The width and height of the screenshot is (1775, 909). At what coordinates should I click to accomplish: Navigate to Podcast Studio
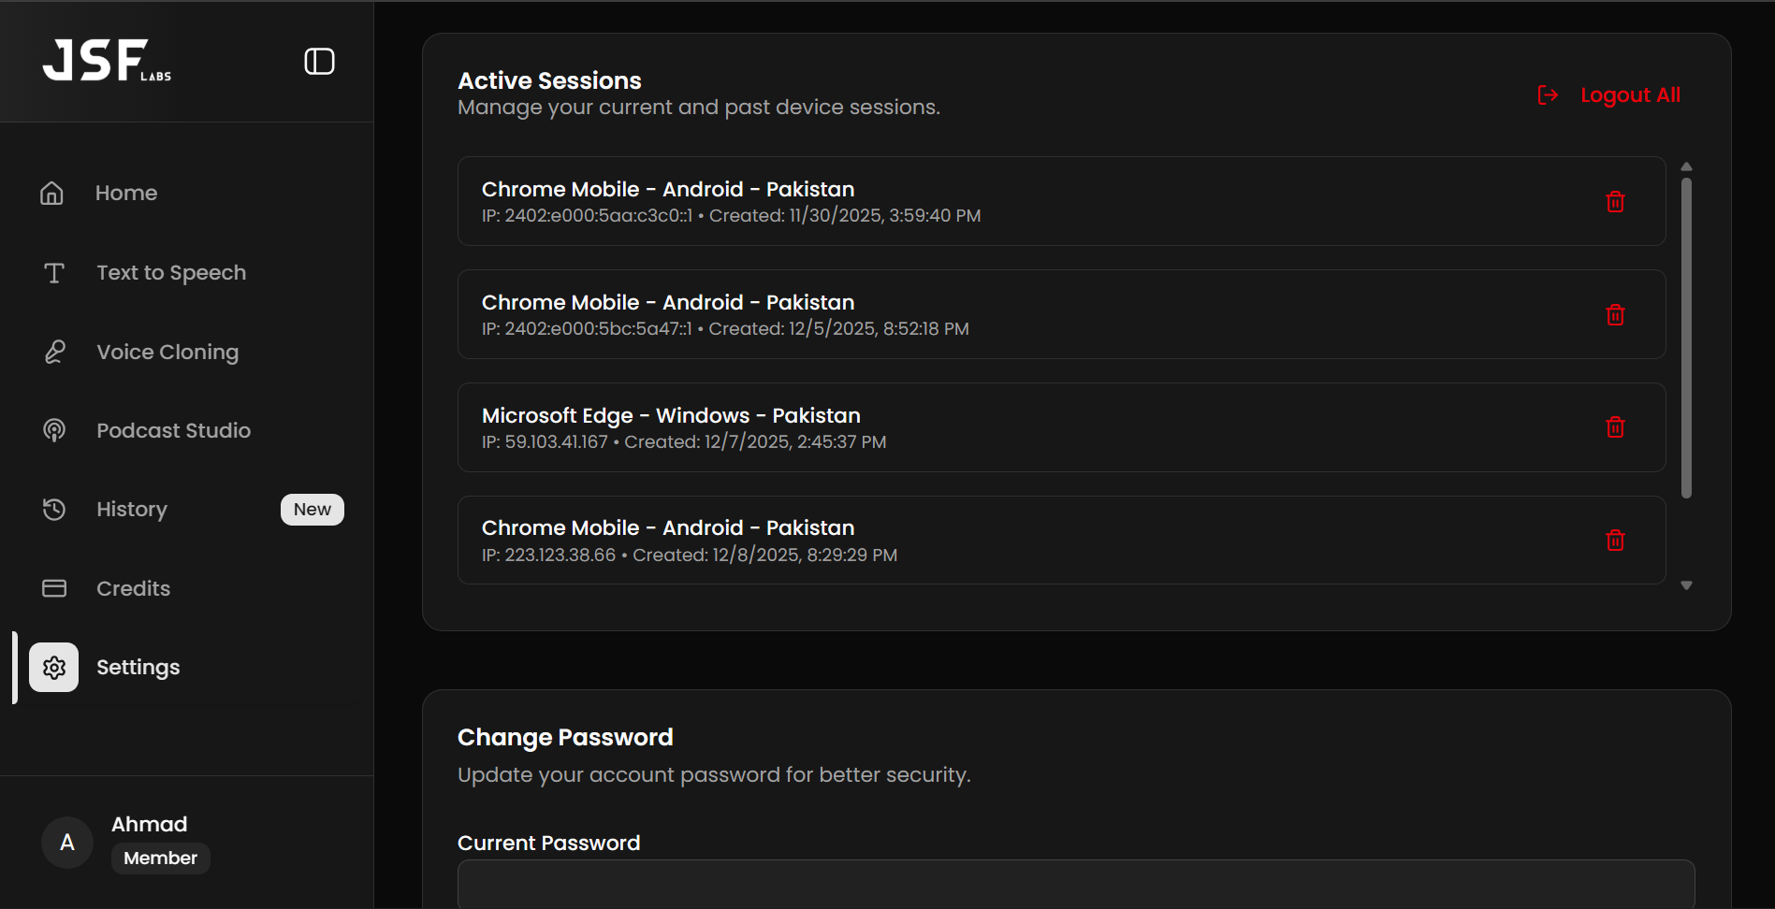173,431
